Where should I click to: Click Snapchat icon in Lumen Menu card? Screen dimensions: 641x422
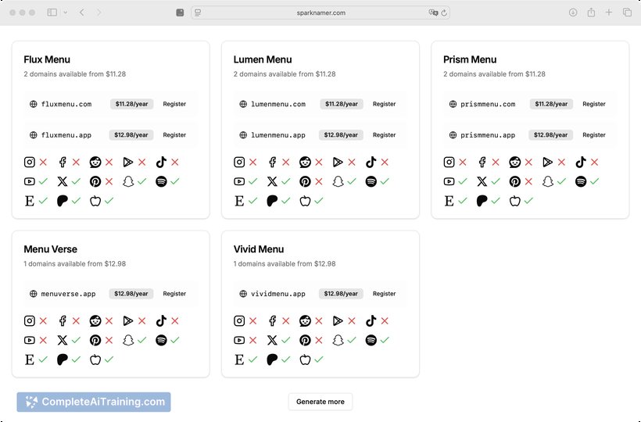click(x=338, y=181)
